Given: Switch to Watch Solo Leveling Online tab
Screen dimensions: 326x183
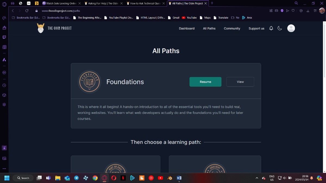Looking at the screenshot, I should (x=62, y=3).
